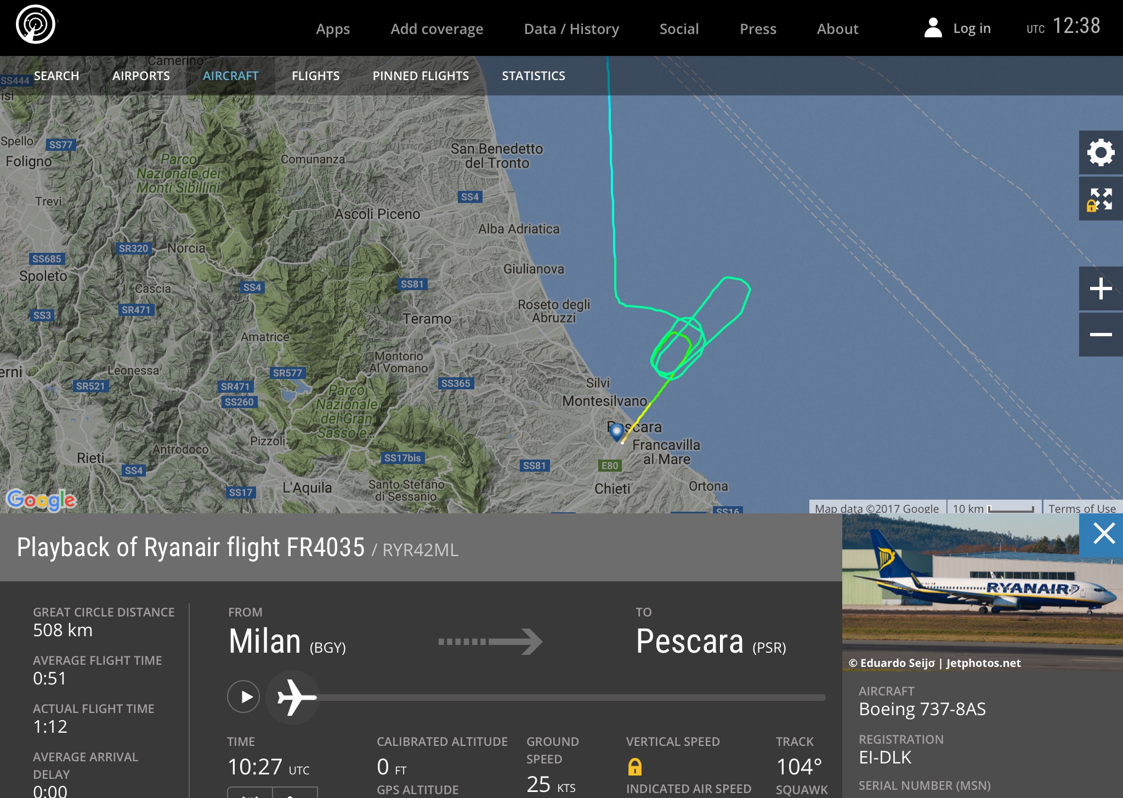Open Data / History menu
Image resolution: width=1123 pixels, height=798 pixels.
[571, 29]
